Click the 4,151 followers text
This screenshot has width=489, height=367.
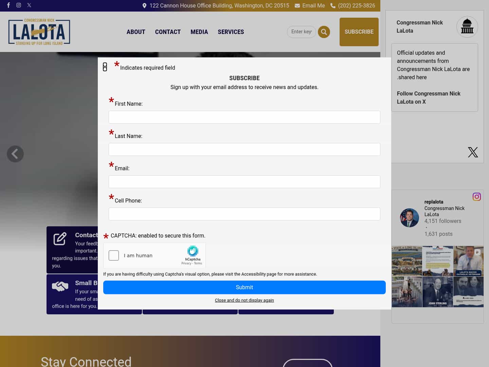(x=443, y=221)
